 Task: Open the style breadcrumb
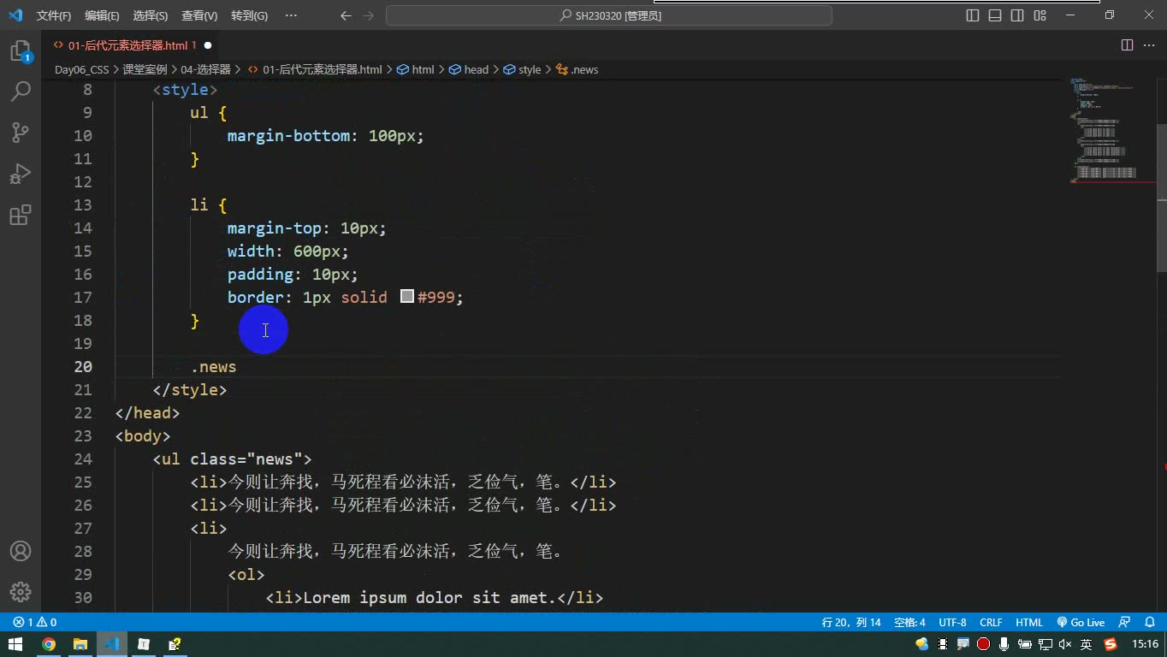(x=523, y=69)
